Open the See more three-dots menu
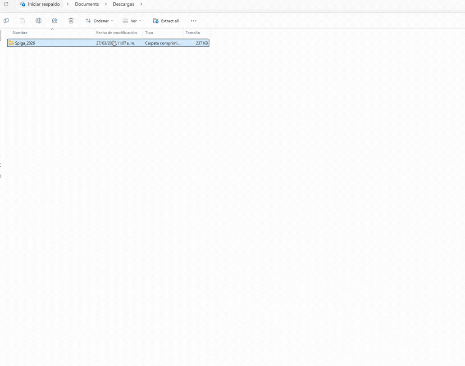The width and height of the screenshot is (465, 366). 194,21
